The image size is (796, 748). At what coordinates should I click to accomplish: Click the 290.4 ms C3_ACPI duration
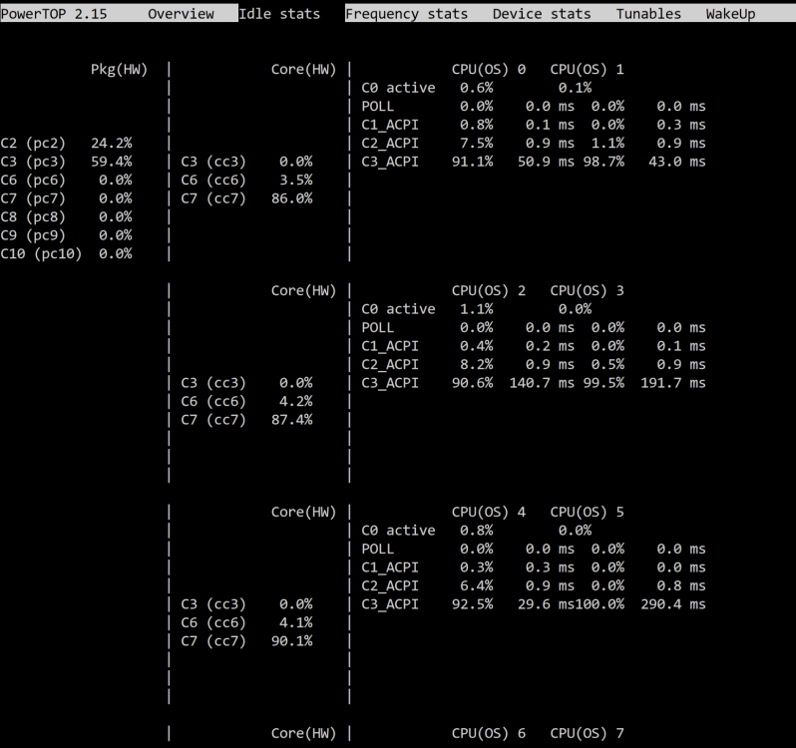pyautogui.click(x=673, y=604)
